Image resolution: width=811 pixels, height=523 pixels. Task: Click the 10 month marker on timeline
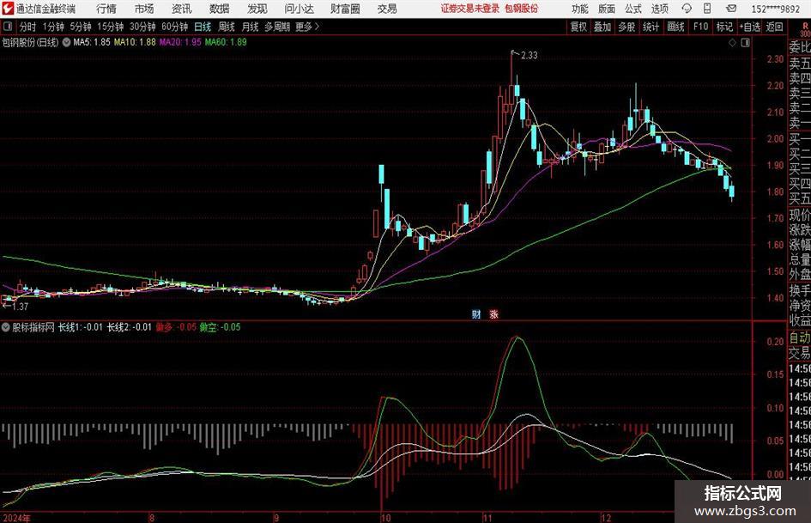(385, 518)
